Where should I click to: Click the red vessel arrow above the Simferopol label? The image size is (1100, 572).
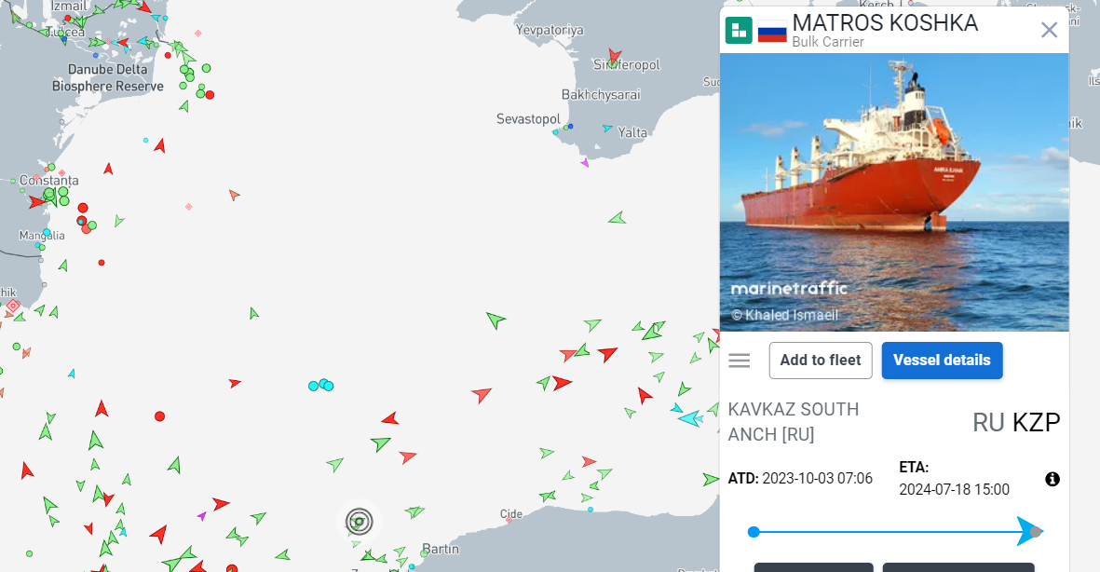[614, 56]
